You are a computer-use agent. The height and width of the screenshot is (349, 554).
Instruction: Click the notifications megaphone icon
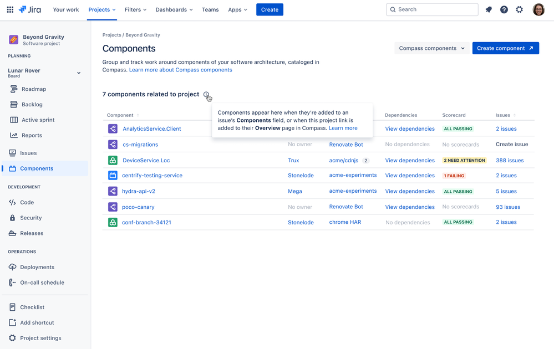tap(489, 9)
